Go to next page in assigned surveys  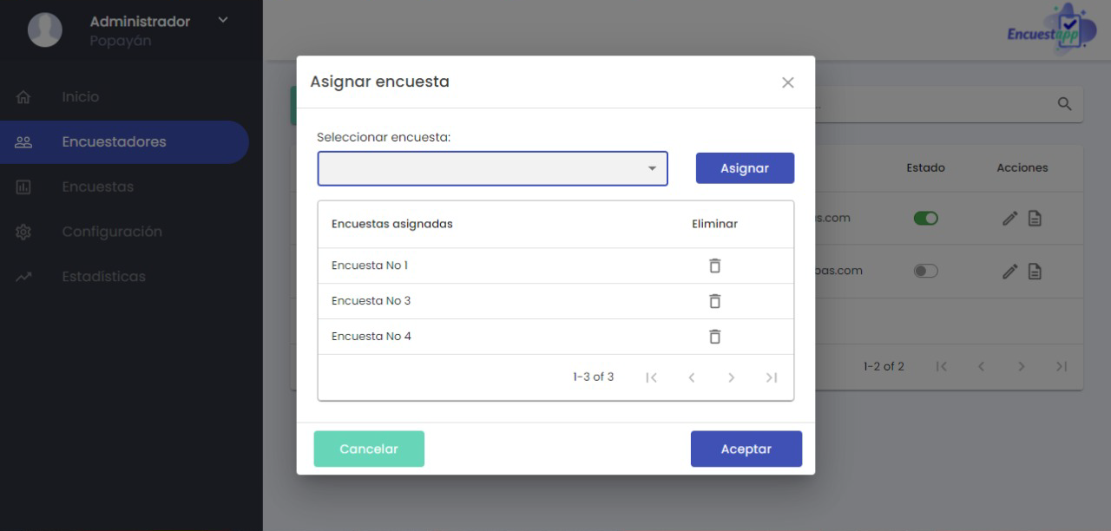(731, 377)
